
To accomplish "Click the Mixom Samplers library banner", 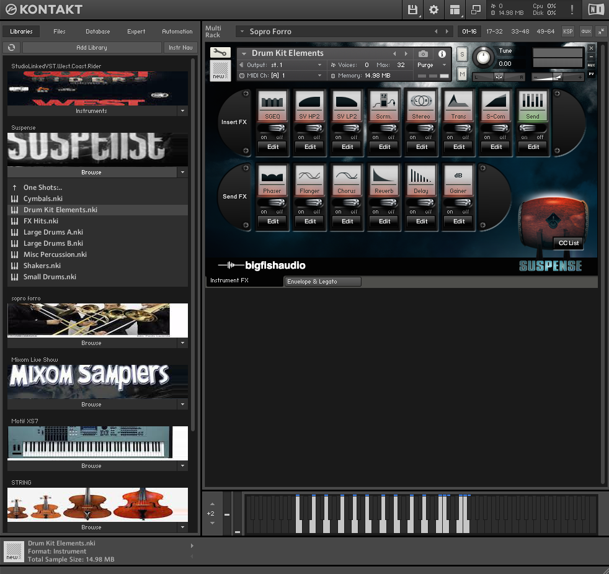I will (97, 382).
